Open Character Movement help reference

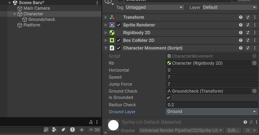click(x=241, y=48)
